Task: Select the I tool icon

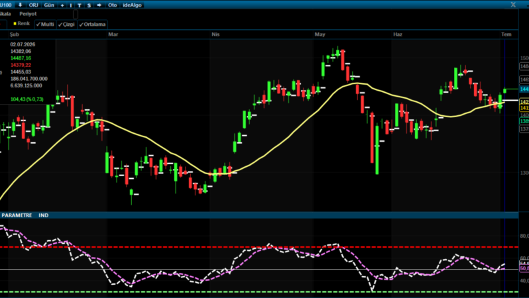Action: (x=71, y=5)
